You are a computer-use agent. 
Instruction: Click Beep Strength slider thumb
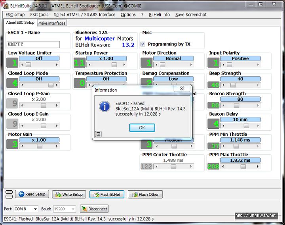[x=233, y=85]
